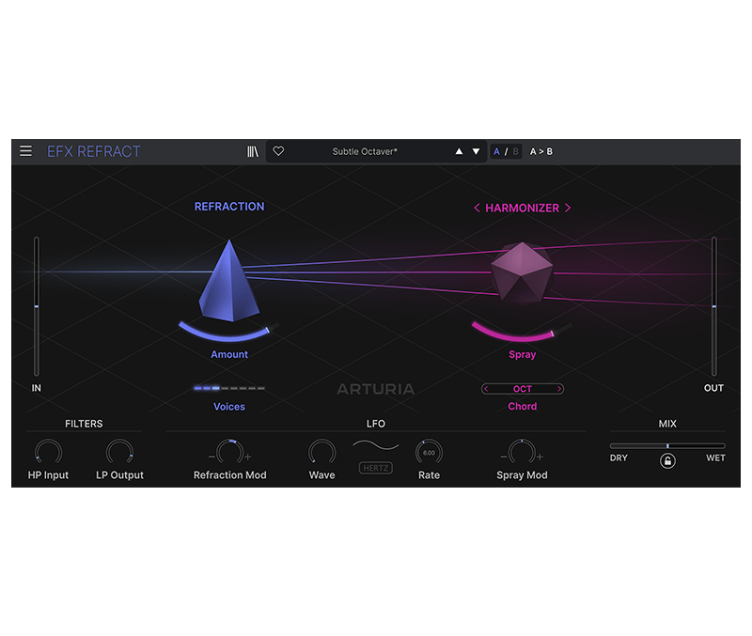Click the DRY label
The width and height of the screenshot is (752, 636).
(619, 458)
